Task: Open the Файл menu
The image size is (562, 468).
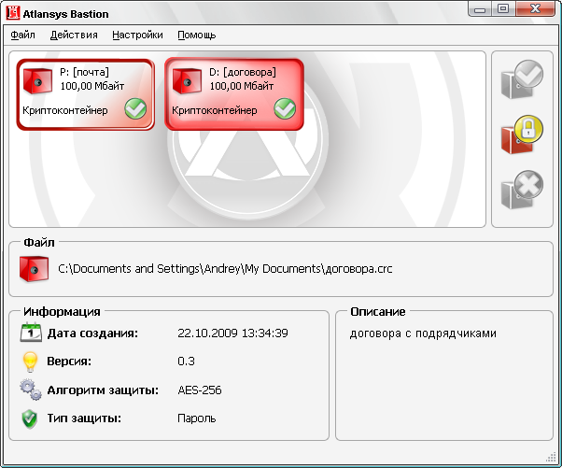Action: pyautogui.click(x=23, y=35)
